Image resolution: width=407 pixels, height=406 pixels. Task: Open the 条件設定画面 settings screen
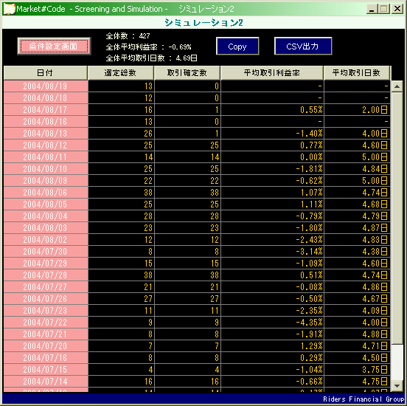point(54,47)
